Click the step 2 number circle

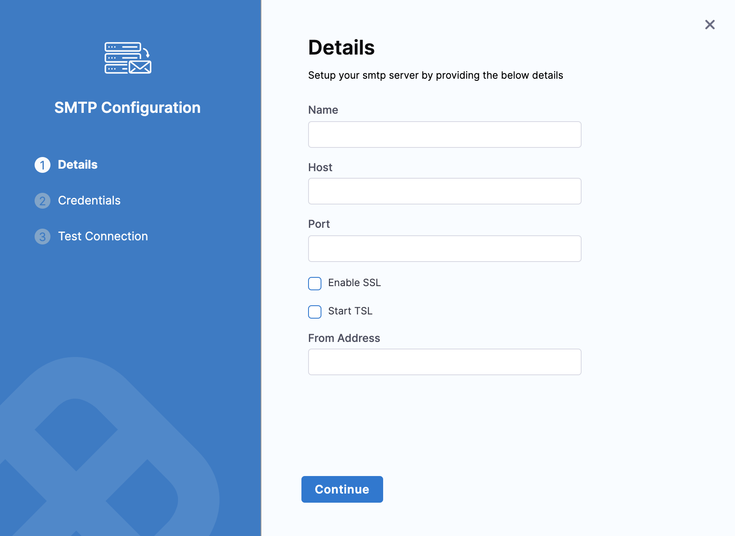click(x=43, y=201)
